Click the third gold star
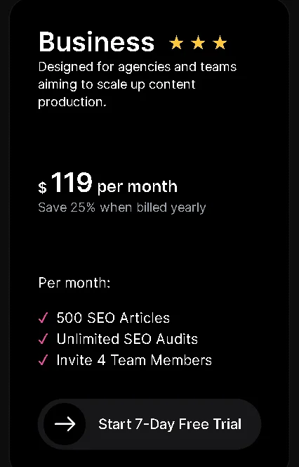 tap(220, 43)
